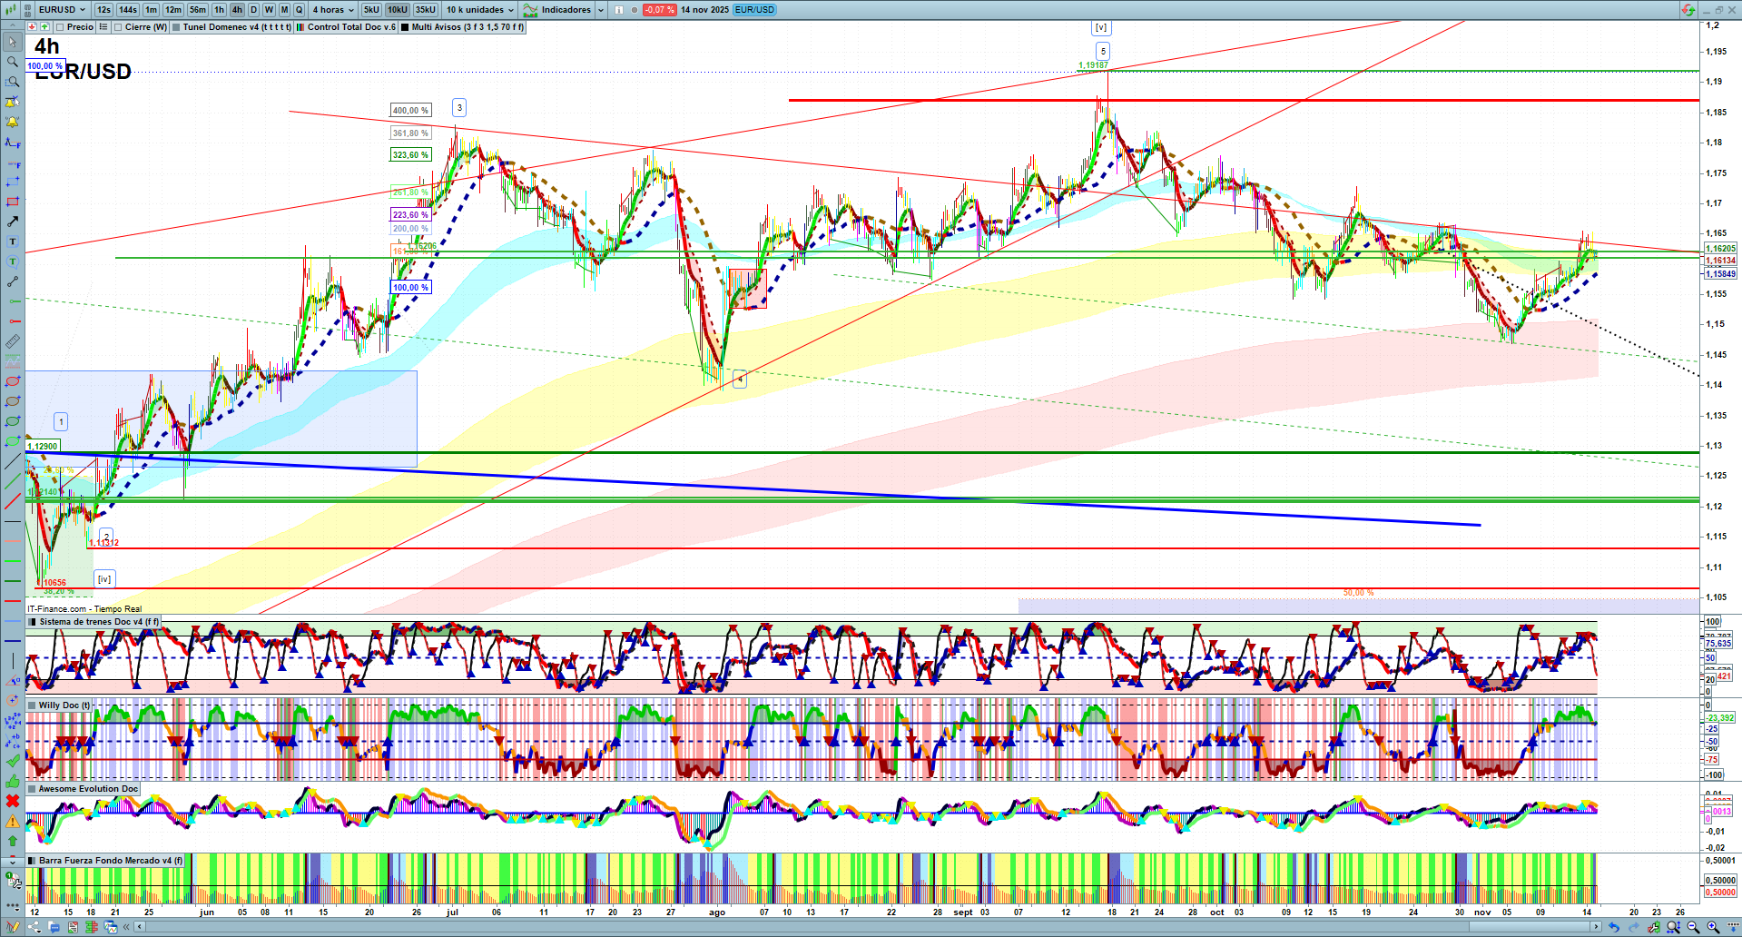
Task: Click the undo arrow in bottom toolbar
Action: (x=1613, y=927)
